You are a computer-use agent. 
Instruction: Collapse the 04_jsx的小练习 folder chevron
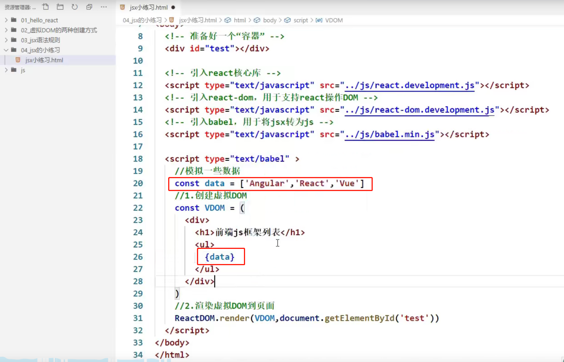6,50
